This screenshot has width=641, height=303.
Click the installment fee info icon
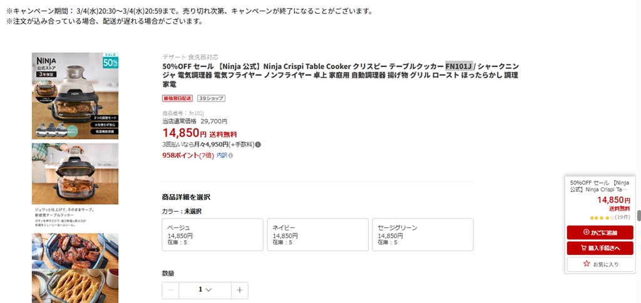click(x=258, y=145)
